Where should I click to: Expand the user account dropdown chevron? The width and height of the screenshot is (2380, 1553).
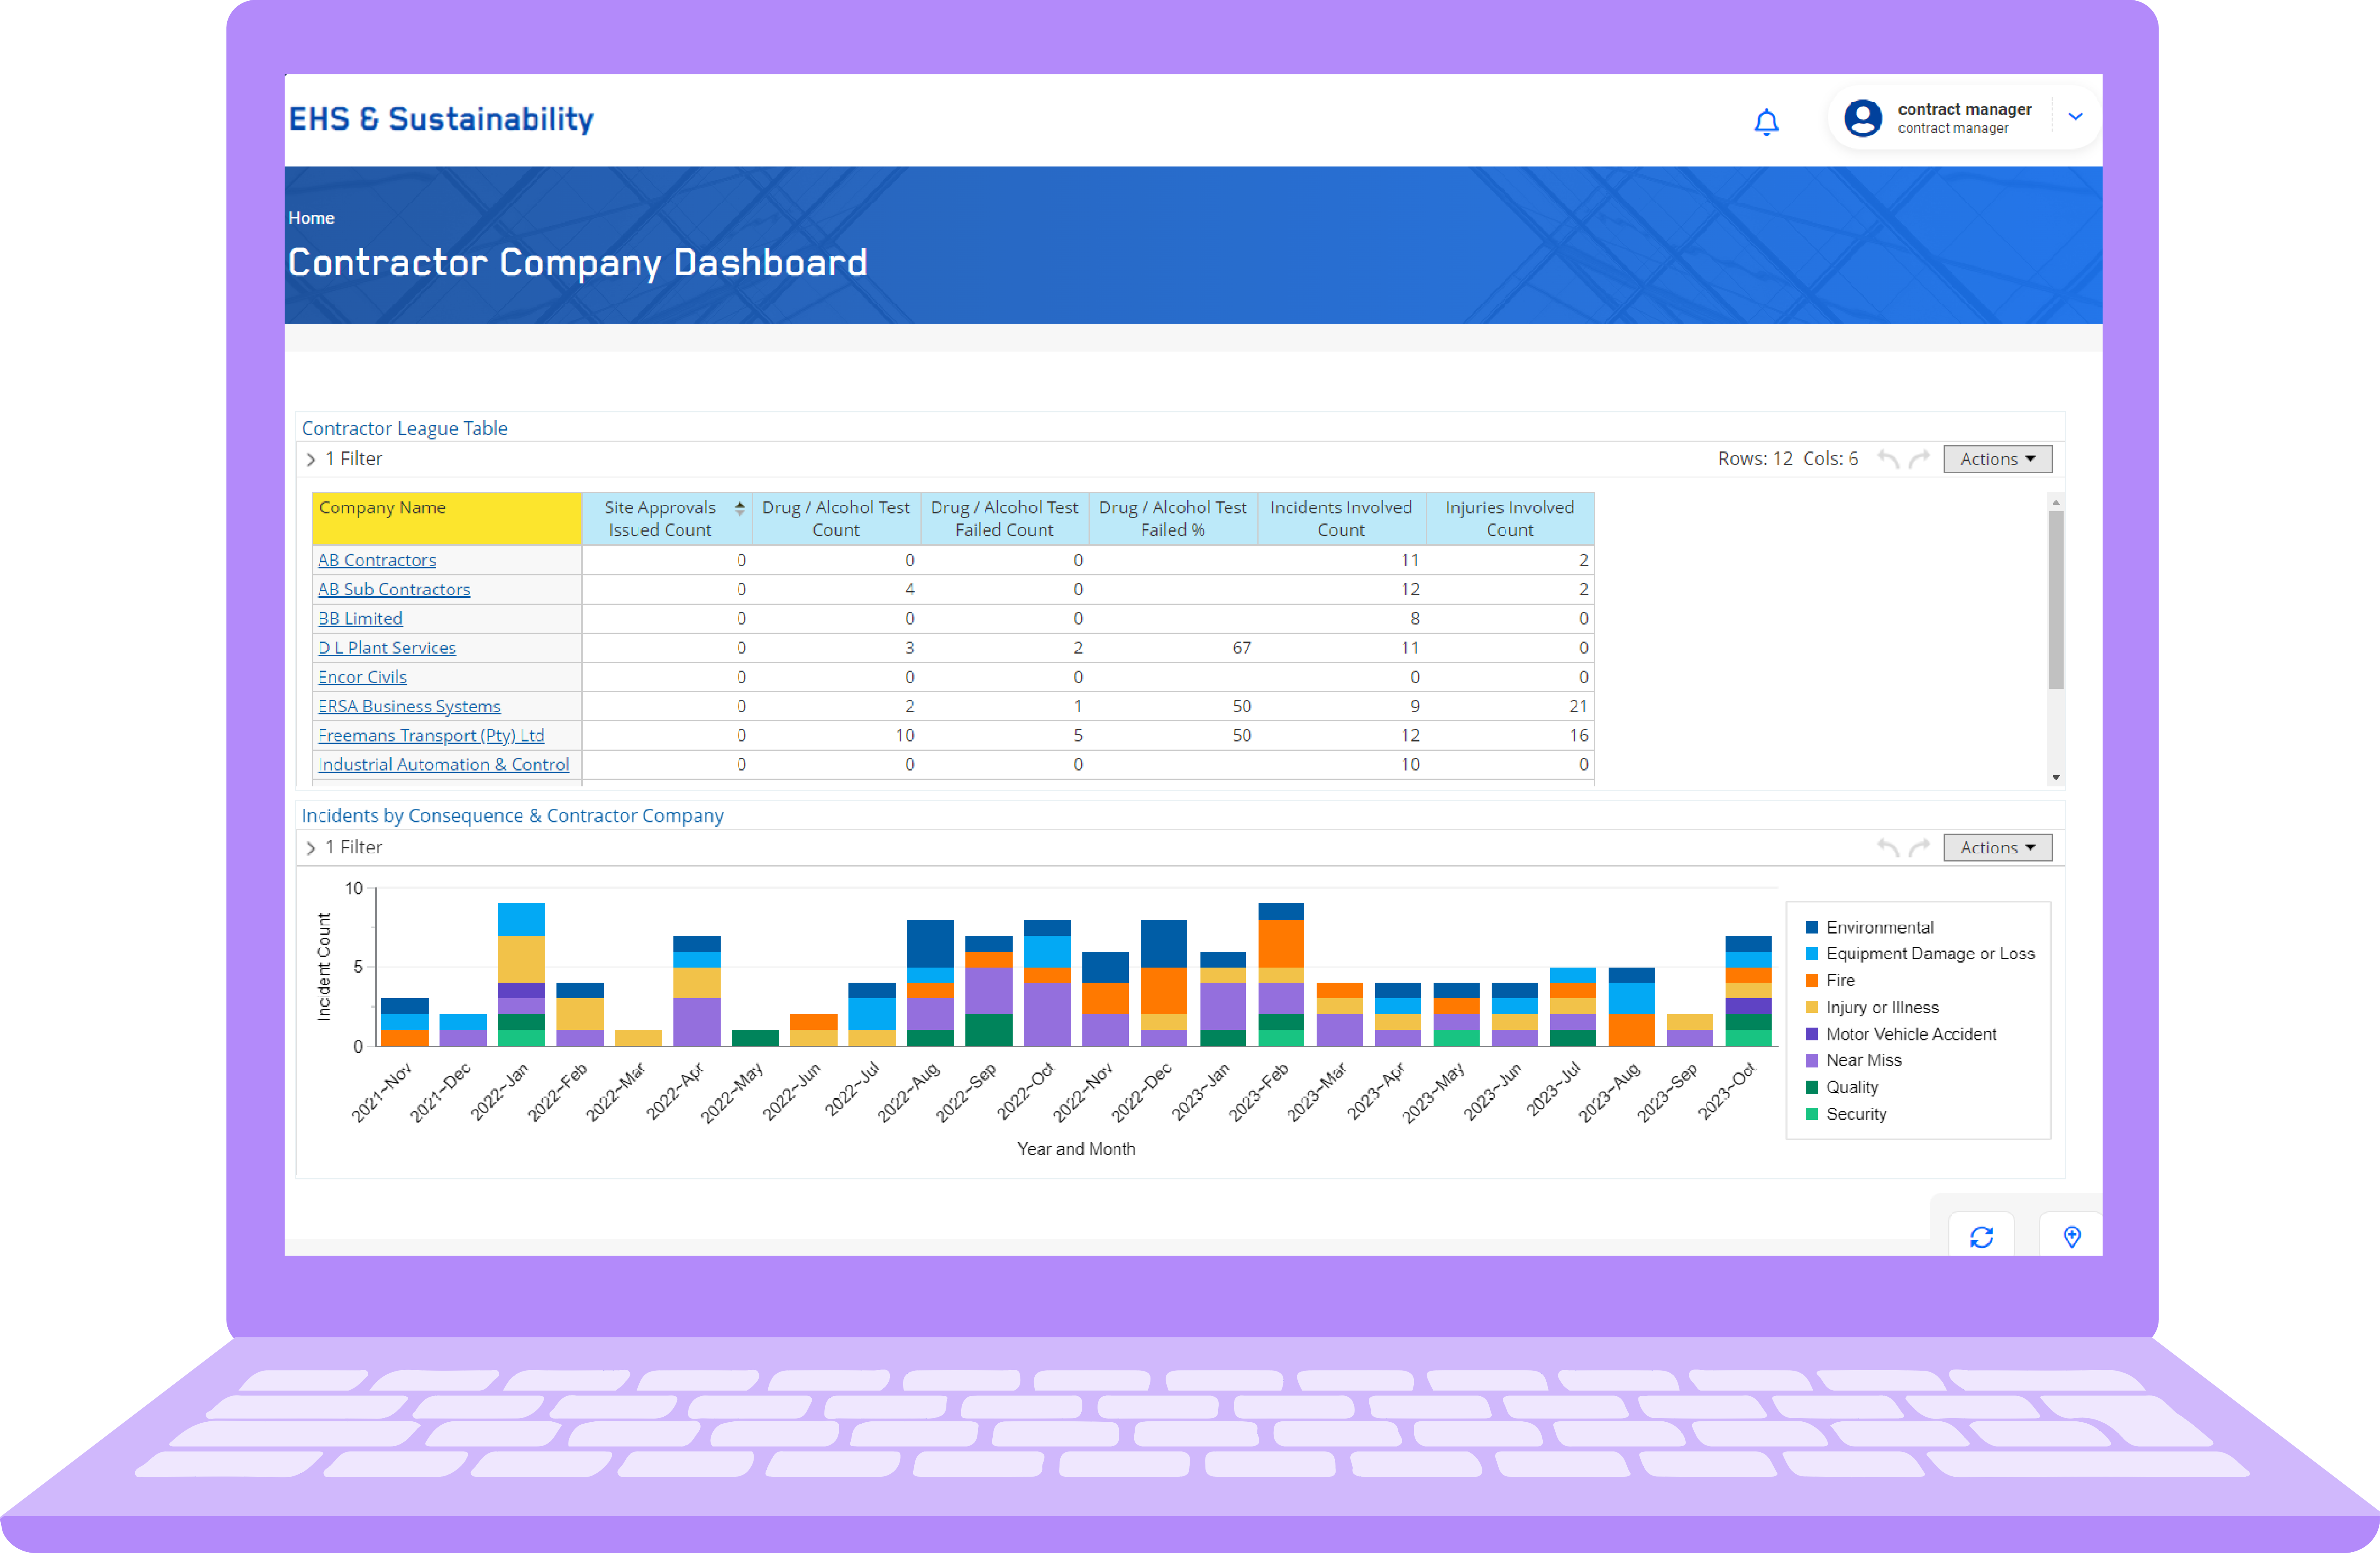pyautogui.click(x=2075, y=117)
